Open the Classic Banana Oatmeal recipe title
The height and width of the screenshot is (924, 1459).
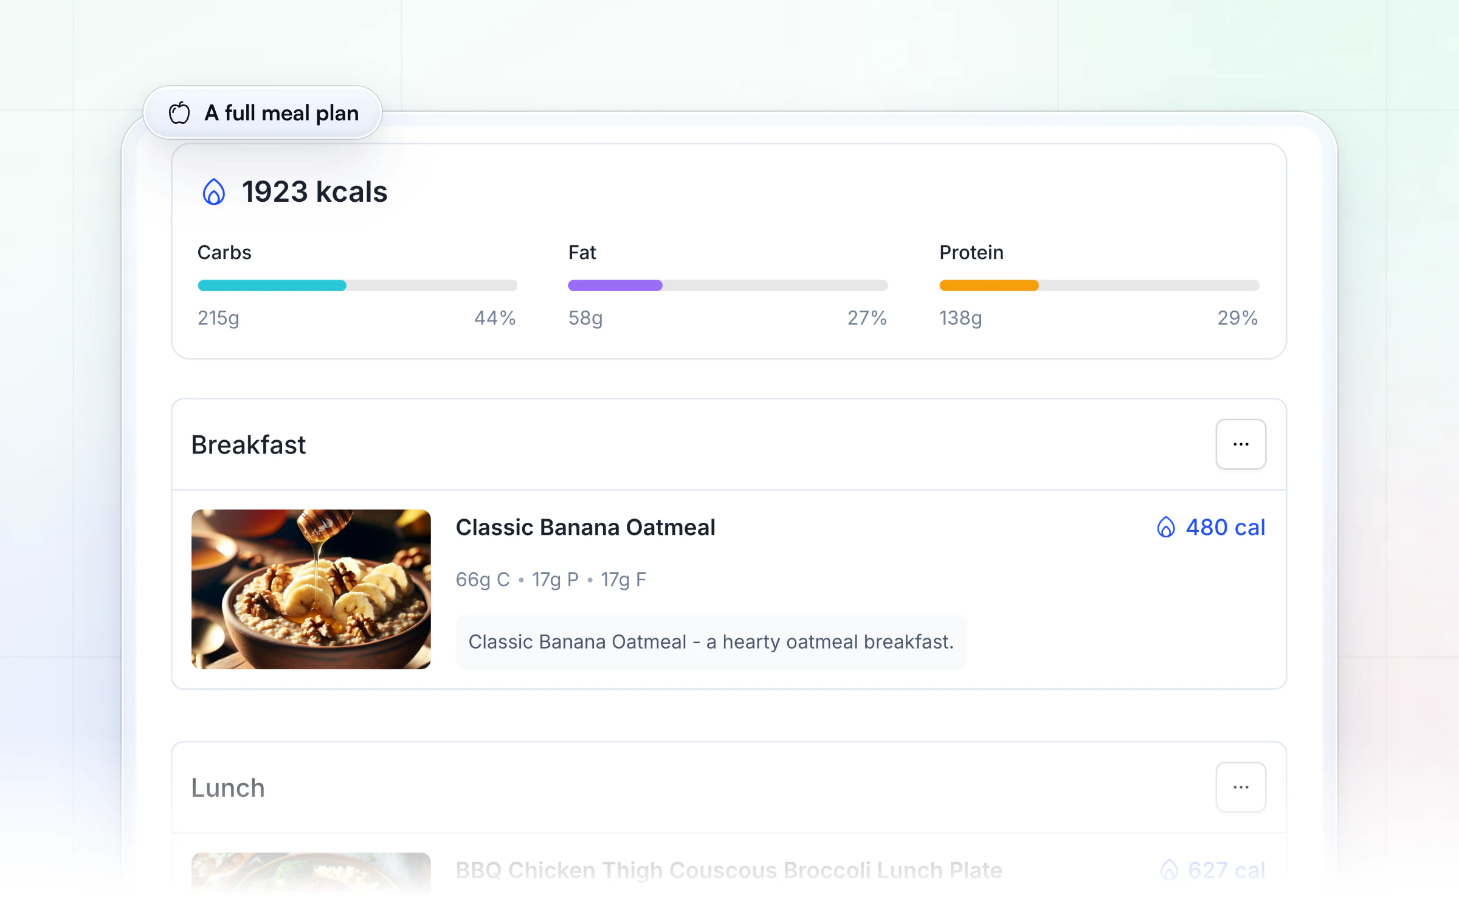(585, 527)
